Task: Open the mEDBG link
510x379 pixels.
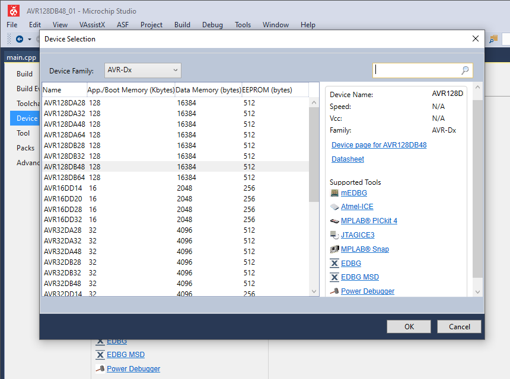Action: [354, 193]
